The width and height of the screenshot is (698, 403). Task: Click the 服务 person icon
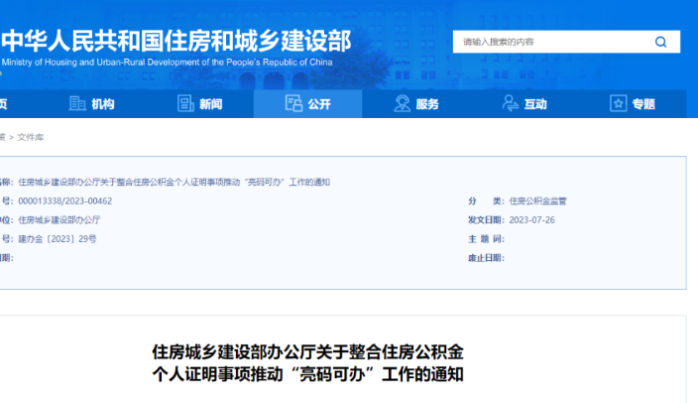[402, 103]
